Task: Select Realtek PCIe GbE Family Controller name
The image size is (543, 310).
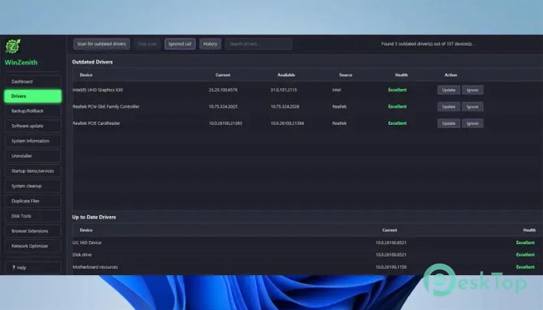Action: [x=106, y=107]
